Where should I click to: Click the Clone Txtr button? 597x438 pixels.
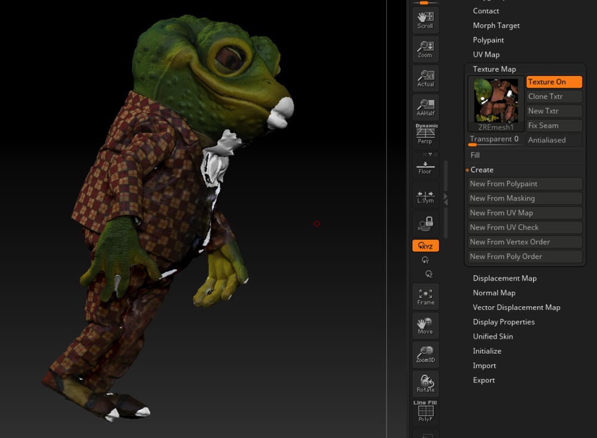coord(554,96)
